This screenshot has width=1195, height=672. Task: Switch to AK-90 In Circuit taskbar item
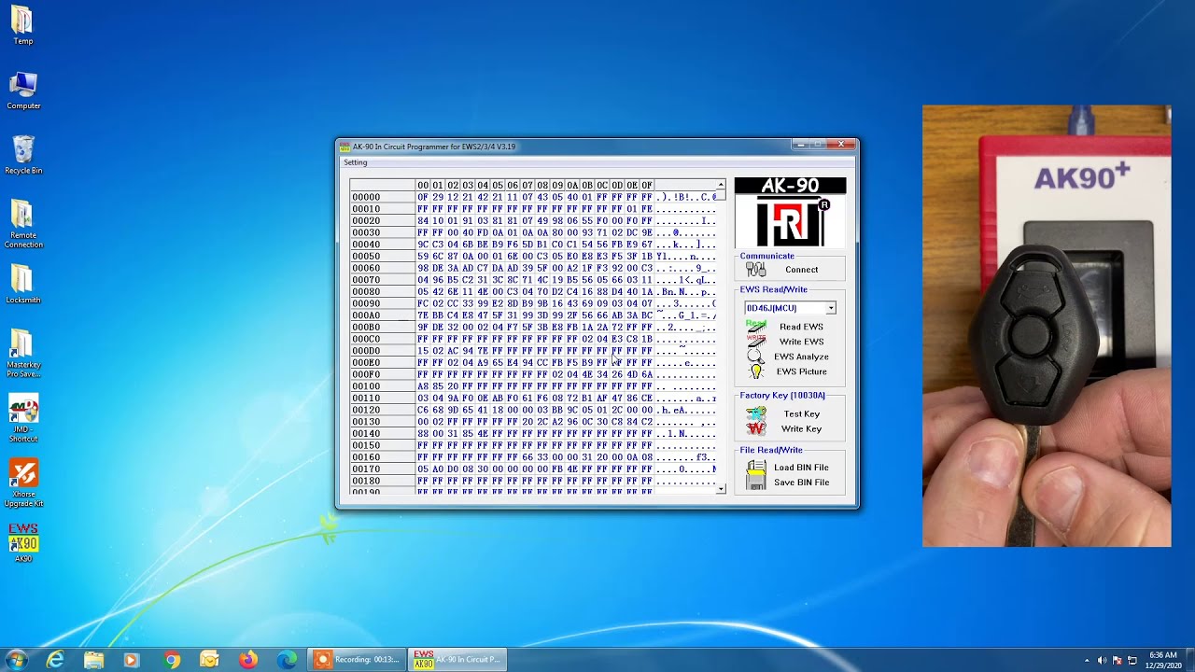[457, 660]
